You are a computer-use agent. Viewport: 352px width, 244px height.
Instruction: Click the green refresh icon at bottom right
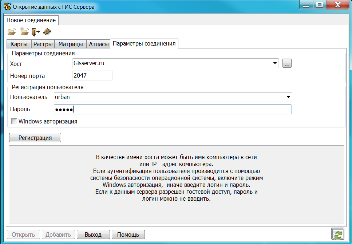[337, 234]
